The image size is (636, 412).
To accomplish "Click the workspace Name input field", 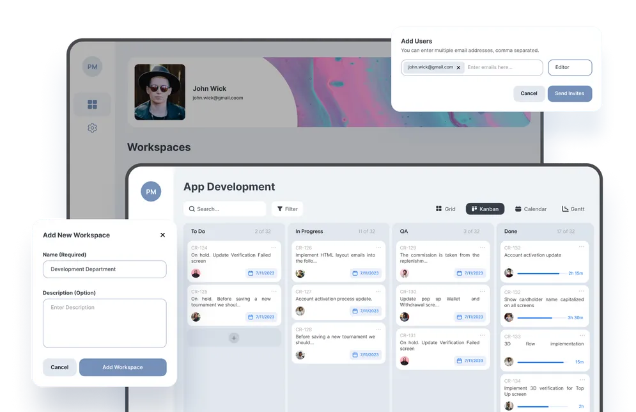I will click(105, 269).
